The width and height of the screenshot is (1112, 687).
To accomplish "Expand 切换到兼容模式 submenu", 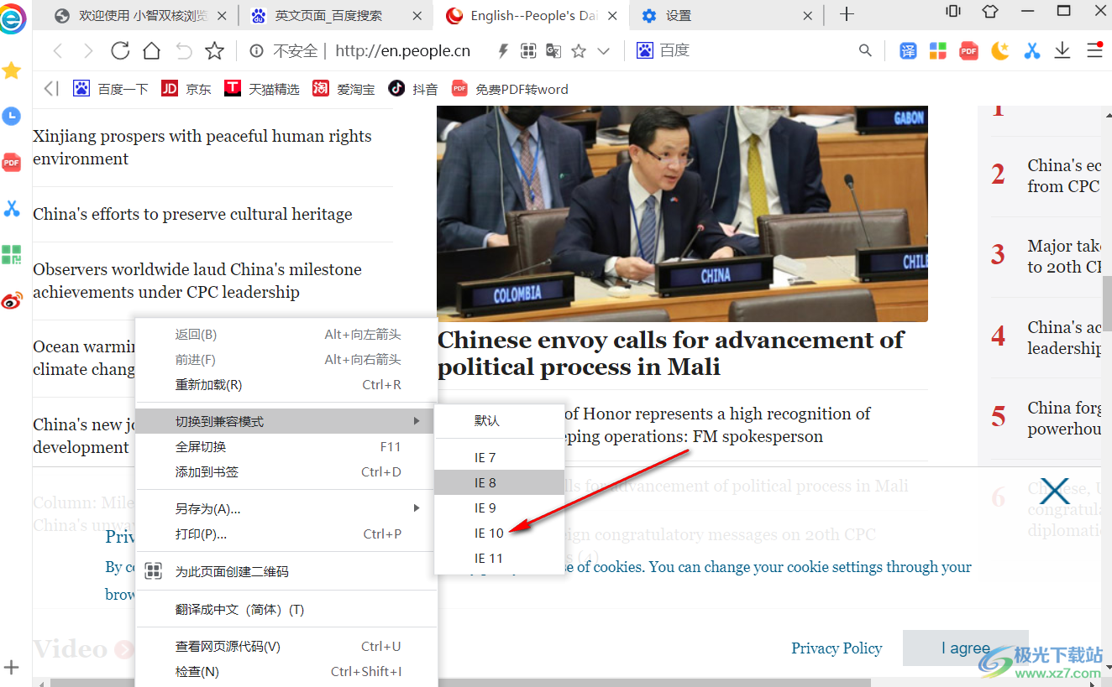I will 286,421.
